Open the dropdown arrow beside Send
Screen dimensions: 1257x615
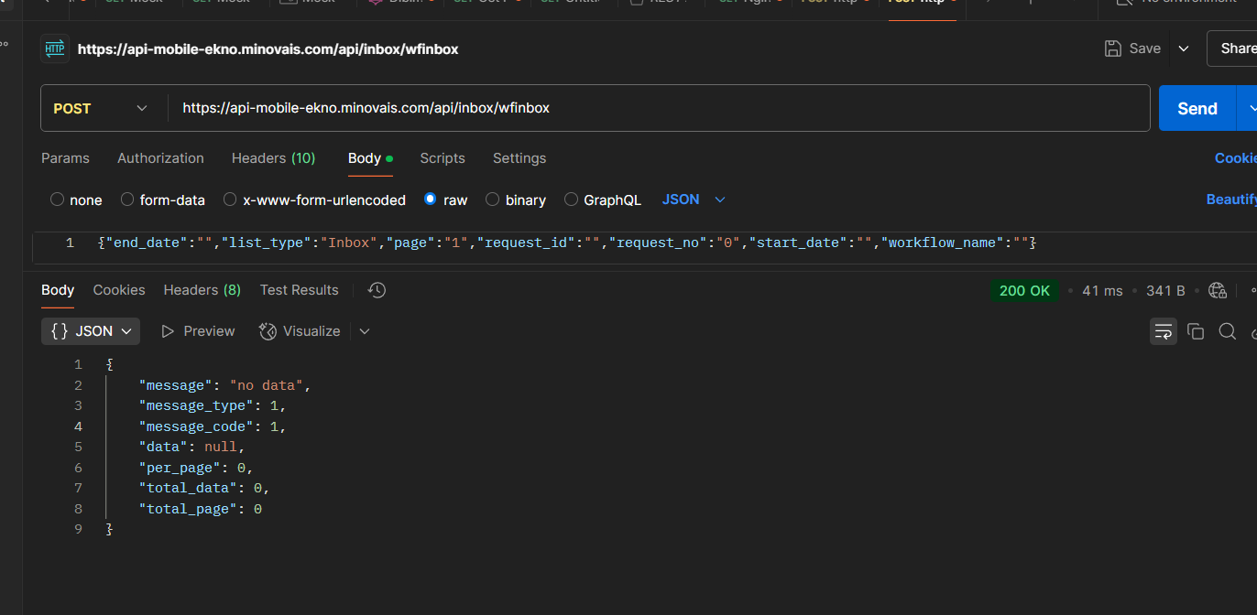(1248, 108)
